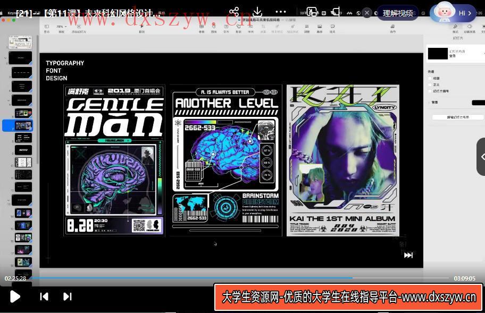Screen dimensions: 485x313
Task: Click the cast-to-device icon in header
Action: [x=335, y=12]
